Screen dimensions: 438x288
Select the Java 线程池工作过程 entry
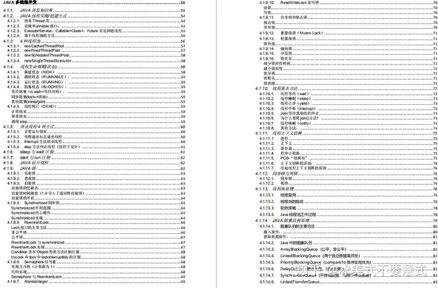click(349, 214)
